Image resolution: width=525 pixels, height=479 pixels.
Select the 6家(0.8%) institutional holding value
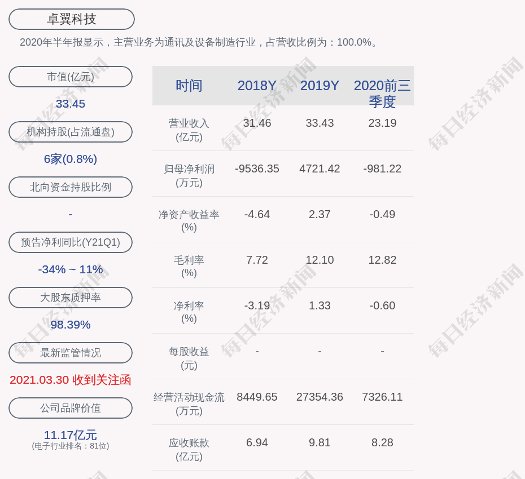pos(71,159)
